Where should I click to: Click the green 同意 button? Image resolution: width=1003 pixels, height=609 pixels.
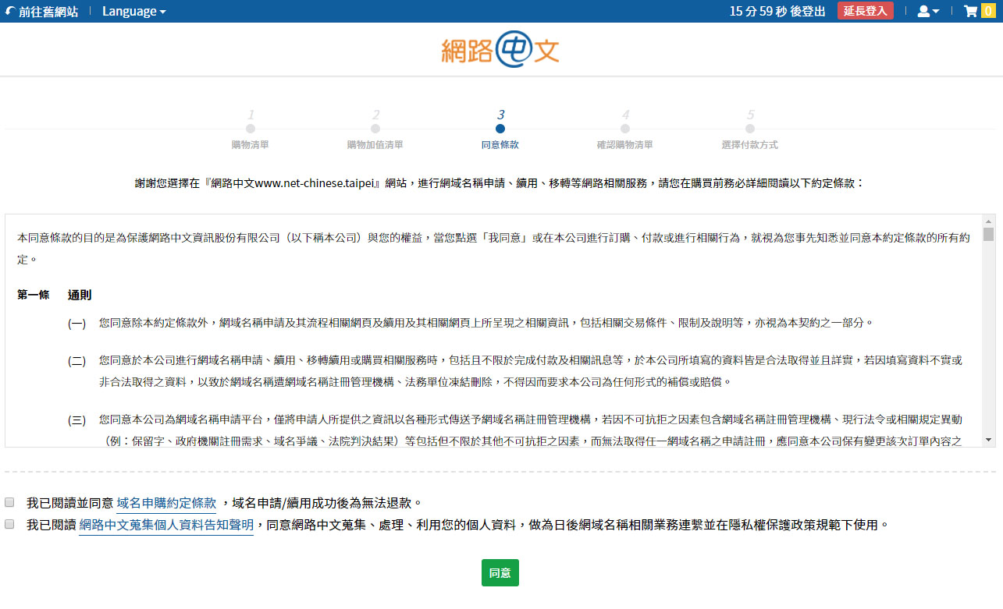tap(500, 572)
